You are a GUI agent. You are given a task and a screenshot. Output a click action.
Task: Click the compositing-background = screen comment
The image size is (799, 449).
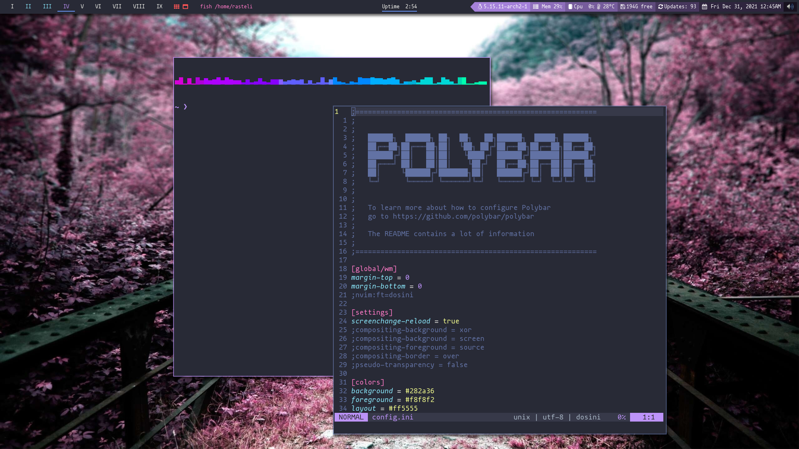[x=418, y=339]
